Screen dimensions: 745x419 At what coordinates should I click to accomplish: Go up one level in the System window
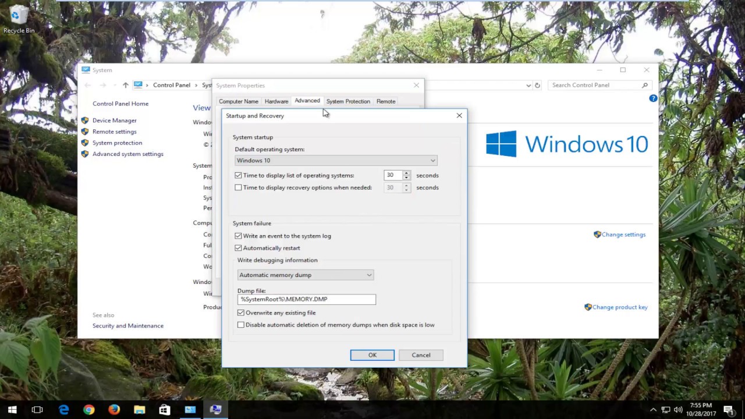(x=125, y=85)
